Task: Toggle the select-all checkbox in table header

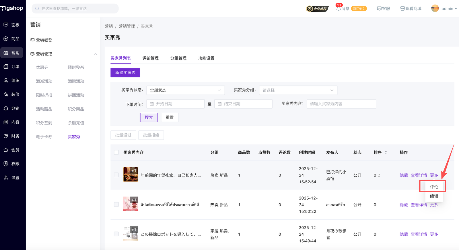Action: click(x=116, y=152)
